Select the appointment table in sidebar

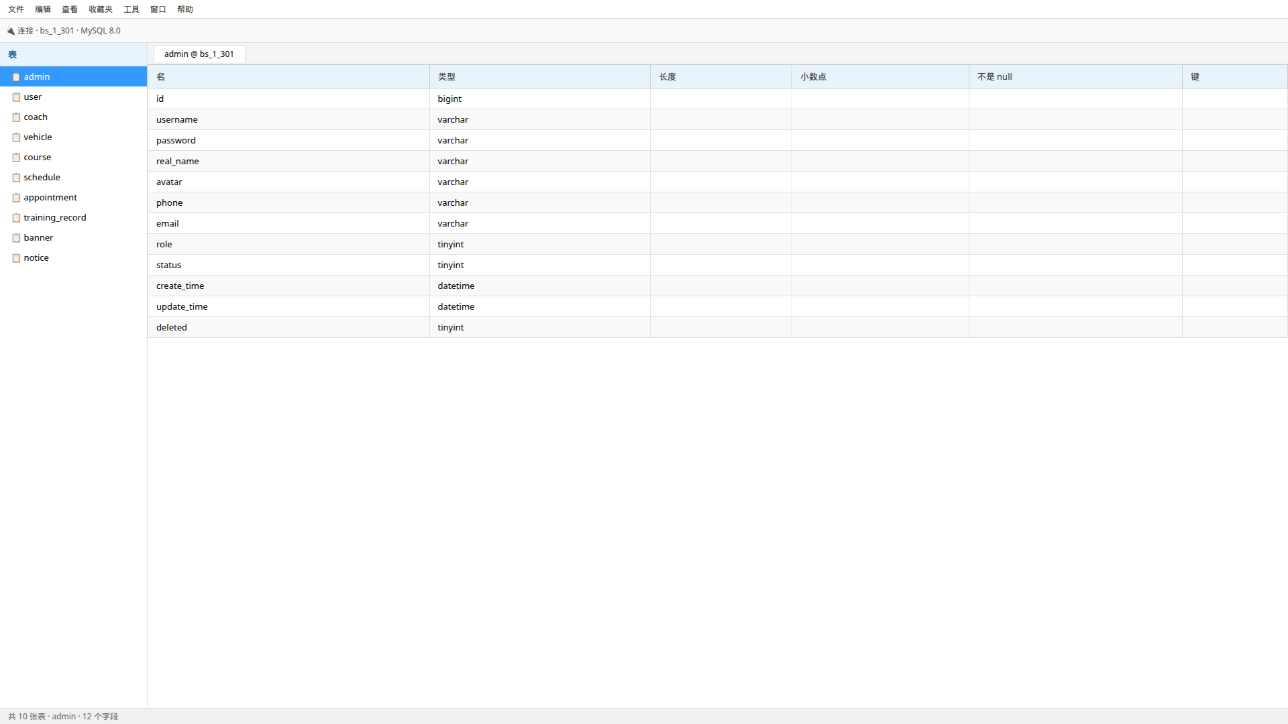(73, 198)
